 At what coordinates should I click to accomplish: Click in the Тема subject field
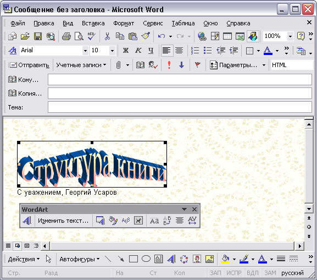[x=180, y=107]
